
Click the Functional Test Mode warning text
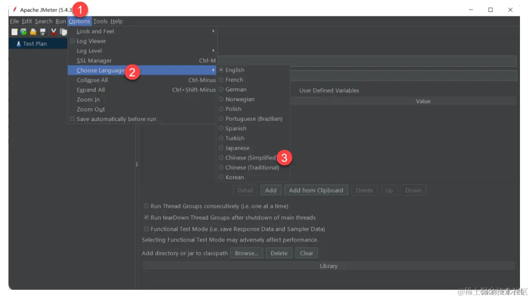[230, 240]
